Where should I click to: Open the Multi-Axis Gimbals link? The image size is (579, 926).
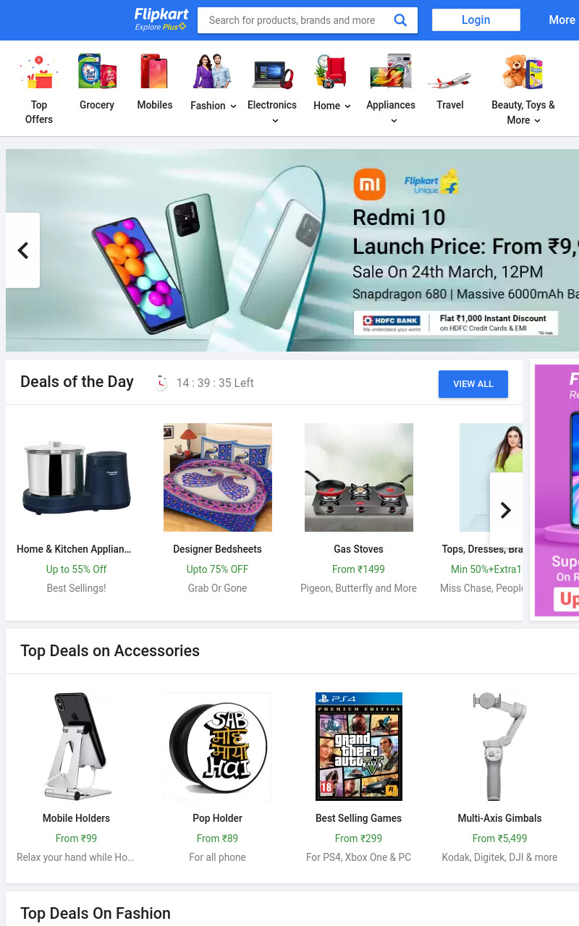[499, 818]
